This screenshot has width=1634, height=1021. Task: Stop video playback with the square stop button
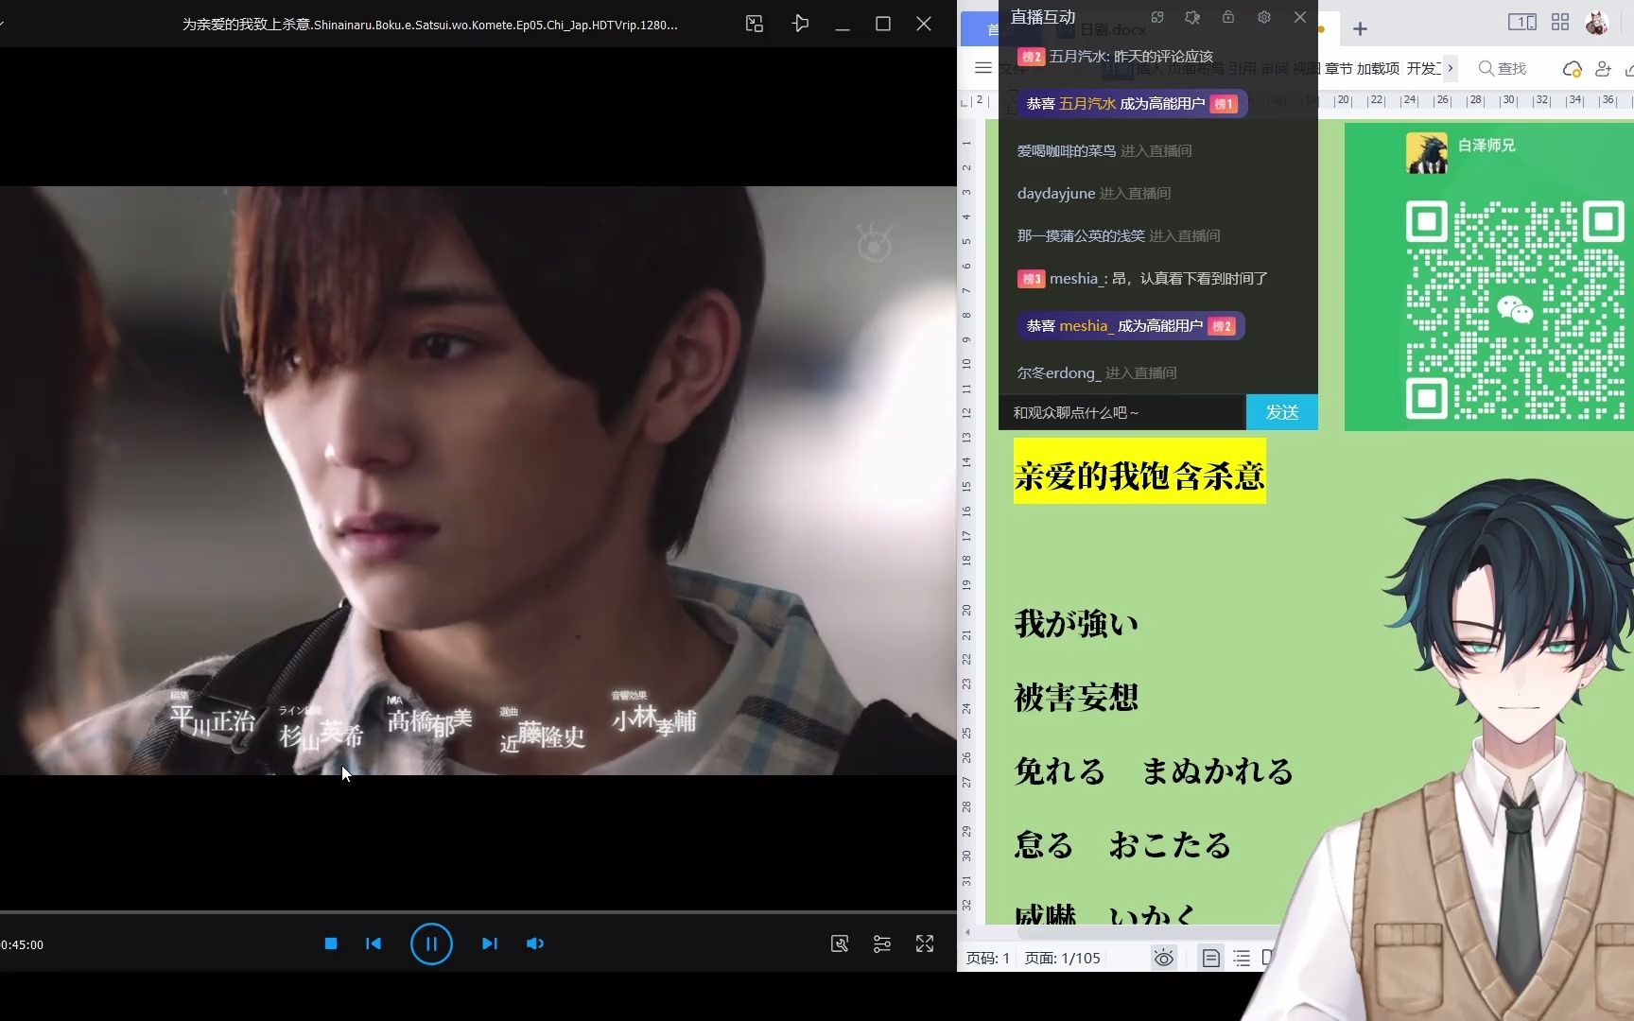[331, 943]
